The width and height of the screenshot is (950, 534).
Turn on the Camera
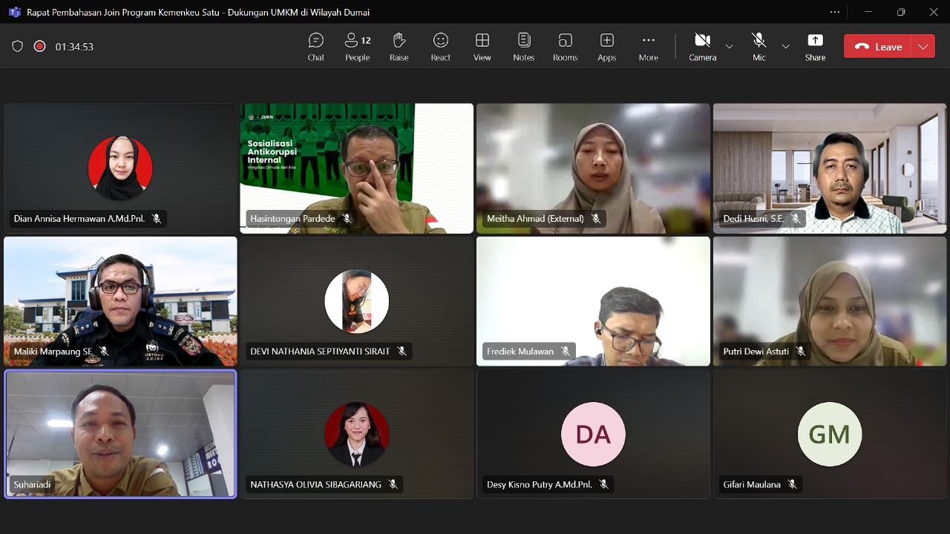click(702, 46)
